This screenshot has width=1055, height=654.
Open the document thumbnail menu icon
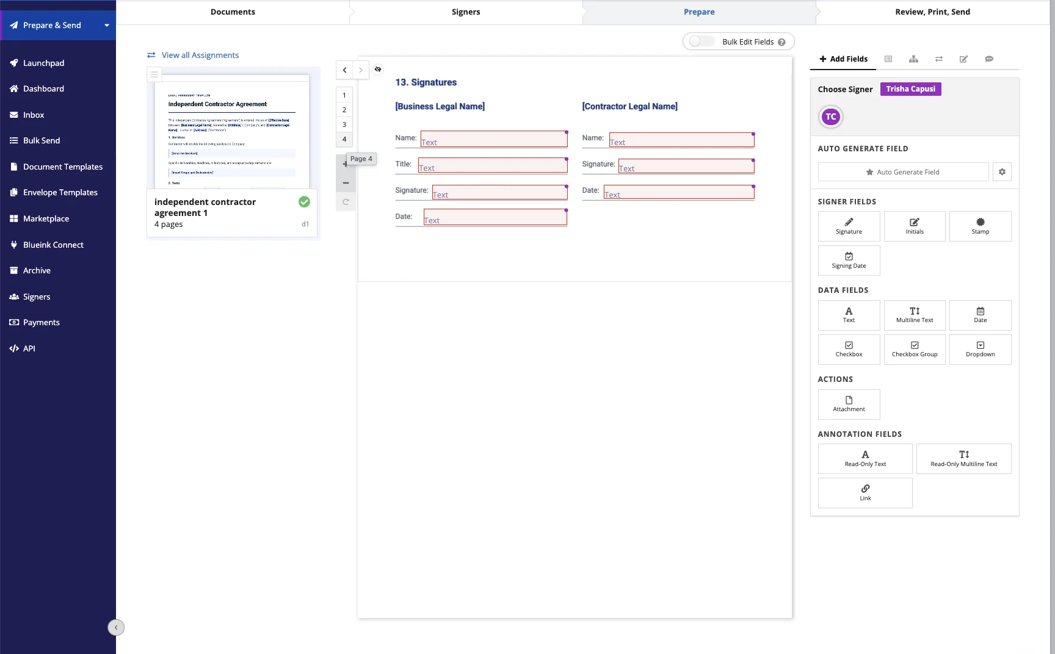(154, 74)
